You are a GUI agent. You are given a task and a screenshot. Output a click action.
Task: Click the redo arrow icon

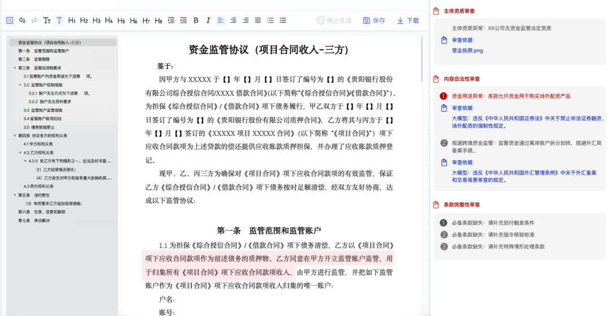(x=35, y=20)
